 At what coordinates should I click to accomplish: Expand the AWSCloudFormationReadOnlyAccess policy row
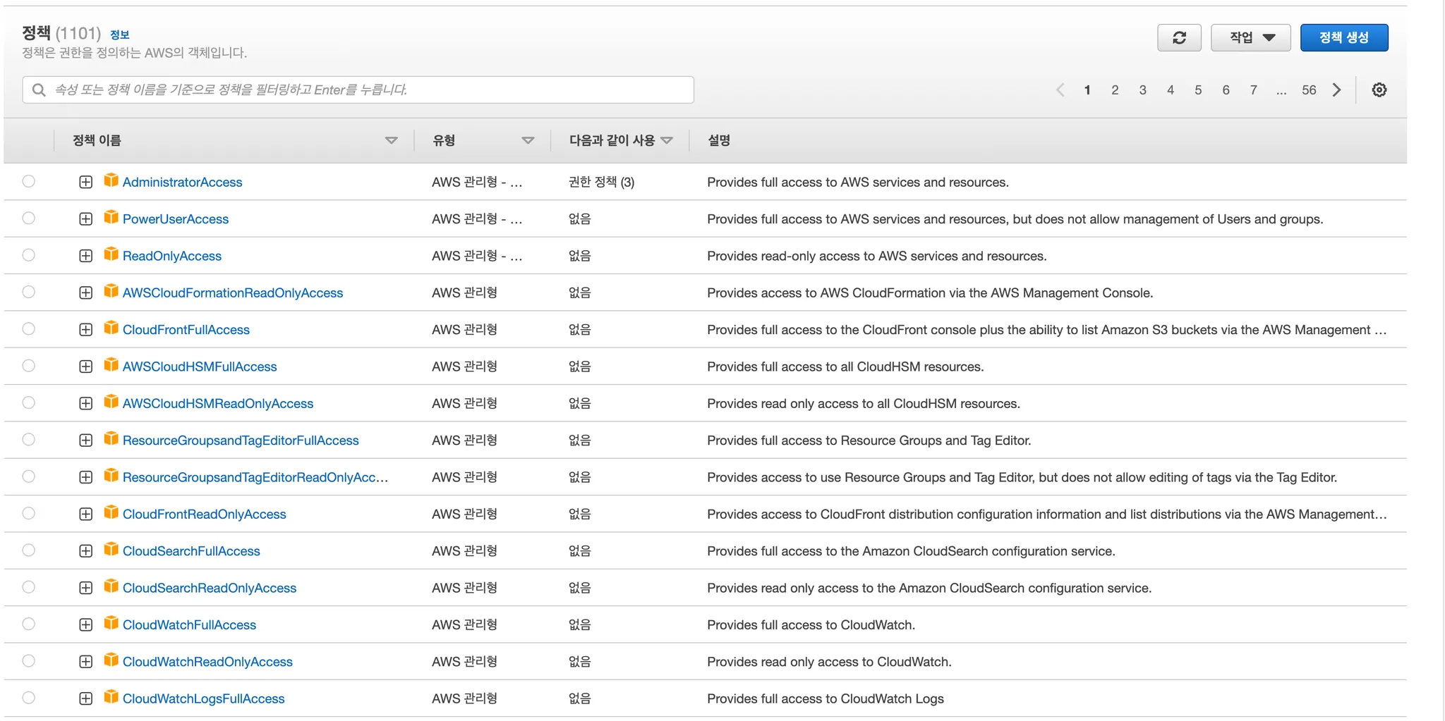pos(85,292)
